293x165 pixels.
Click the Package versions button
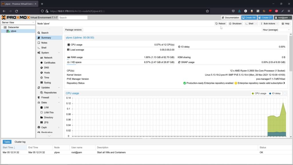(x=73, y=30)
